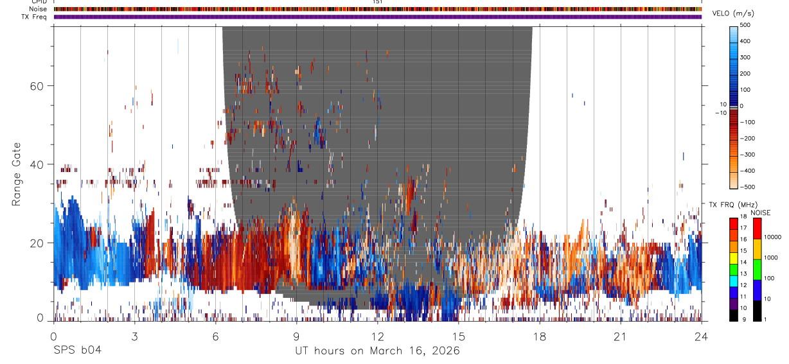Click the '9' tick on TX FRQ legend

tap(744, 320)
